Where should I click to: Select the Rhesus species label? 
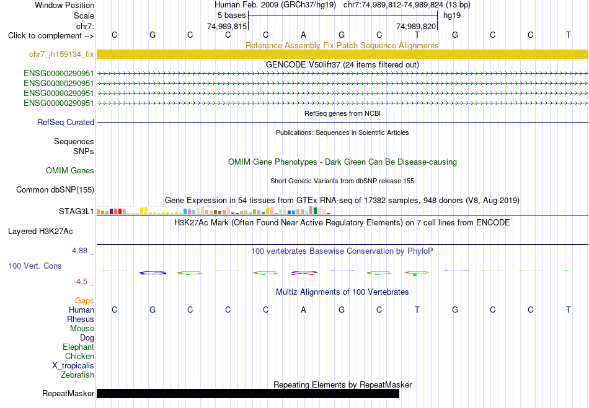[x=81, y=319]
